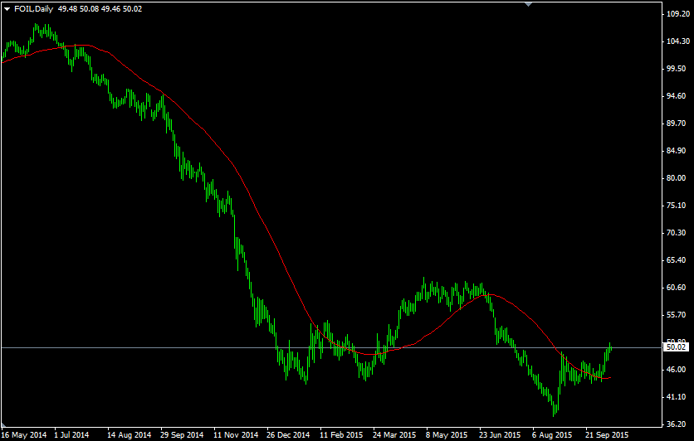Click the 16 May 2014 date label

pyautogui.click(x=24, y=435)
